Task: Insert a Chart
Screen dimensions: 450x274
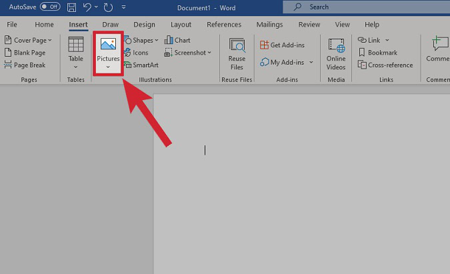Action: point(177,40)
